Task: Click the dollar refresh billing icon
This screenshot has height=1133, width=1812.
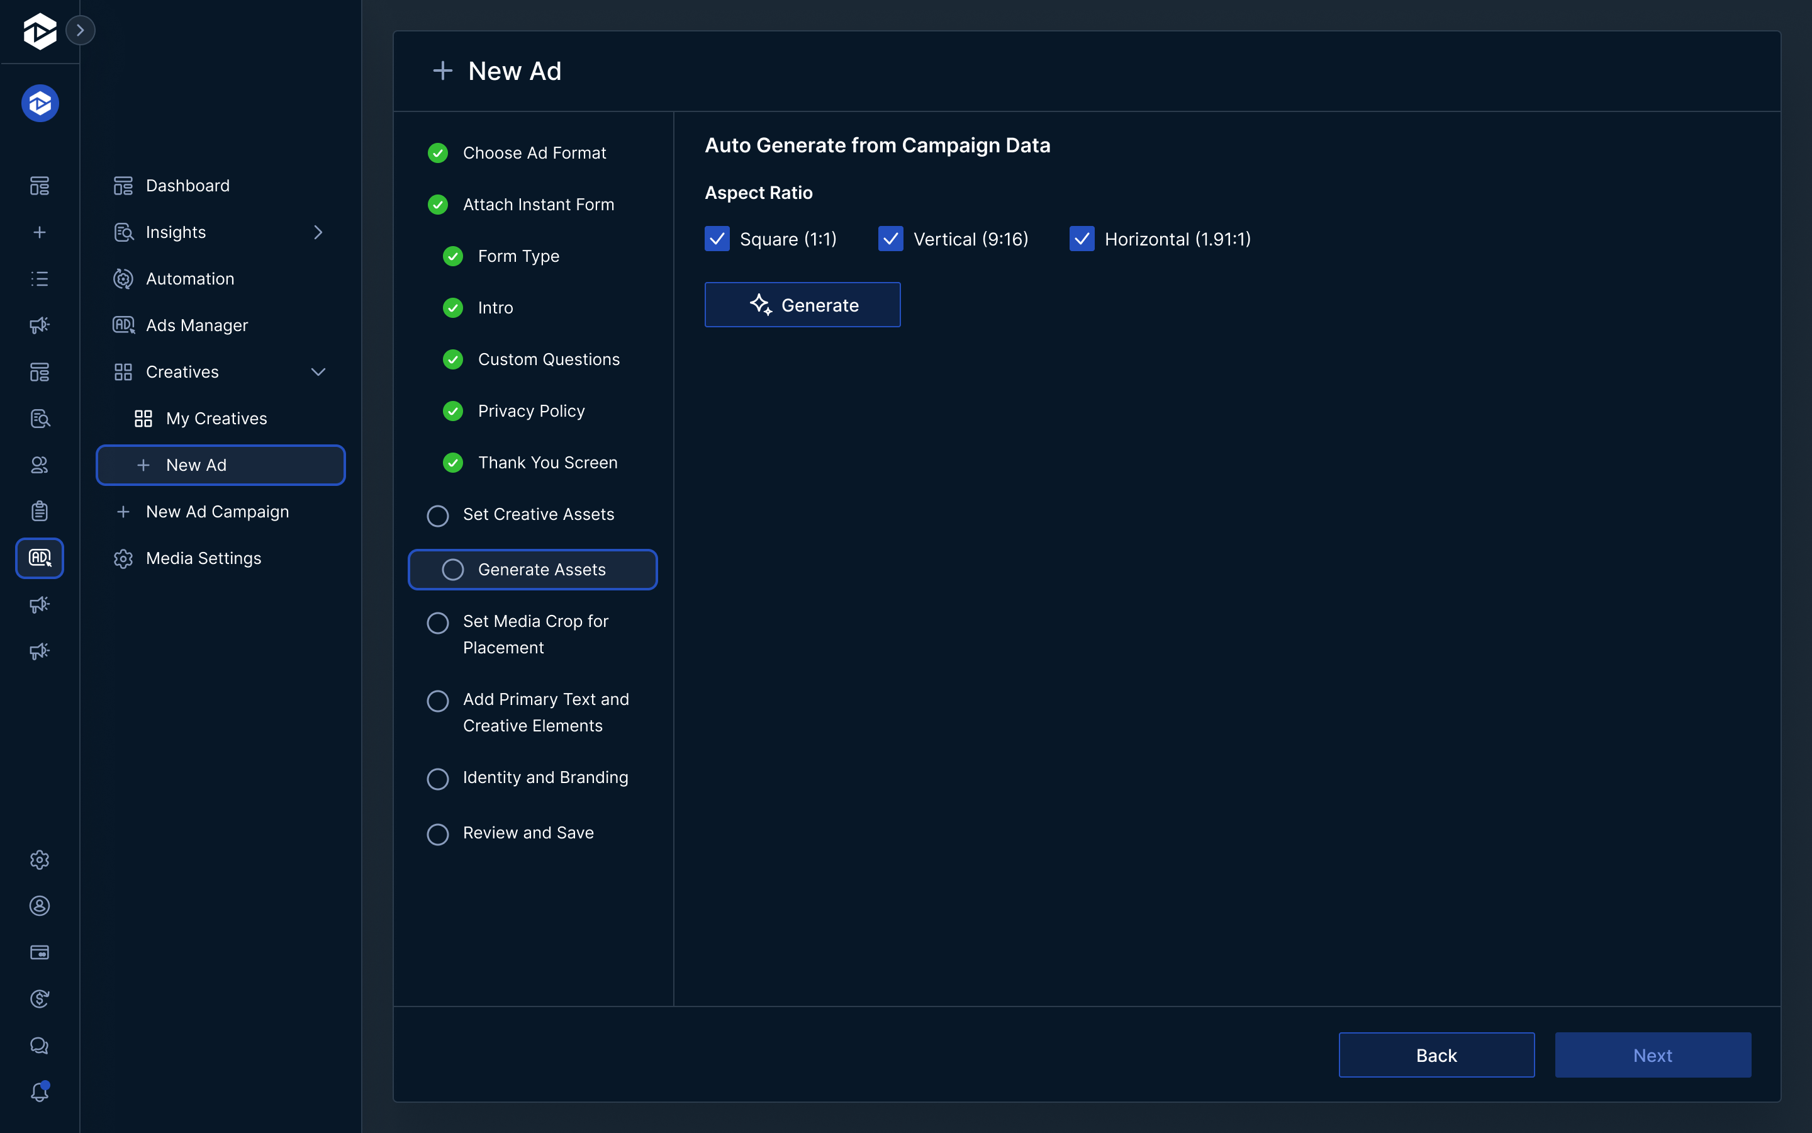Action: click(40, 999)
